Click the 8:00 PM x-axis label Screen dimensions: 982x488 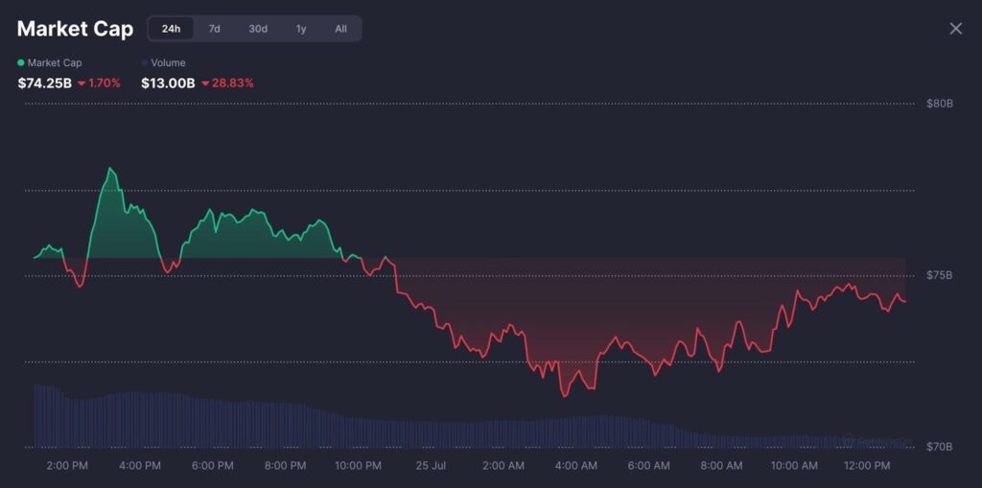[285, 466]
